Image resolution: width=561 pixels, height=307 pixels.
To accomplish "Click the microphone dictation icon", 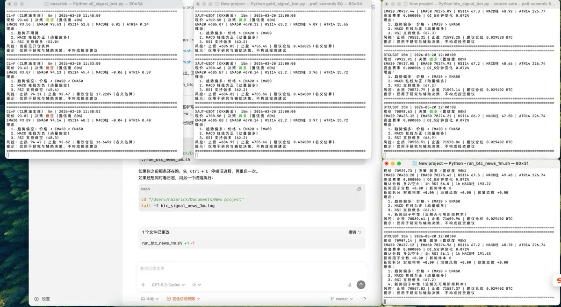I will point(350,285).
